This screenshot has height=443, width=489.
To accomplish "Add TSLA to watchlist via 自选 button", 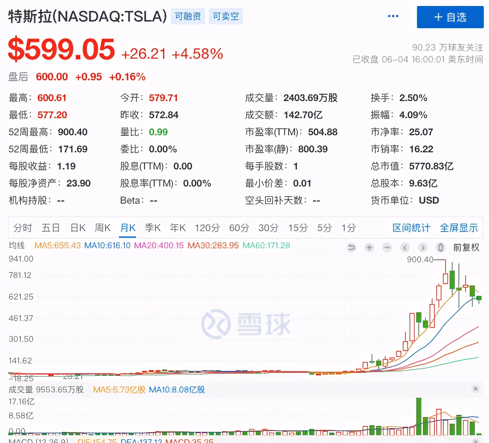I will [x=450, y=17].
